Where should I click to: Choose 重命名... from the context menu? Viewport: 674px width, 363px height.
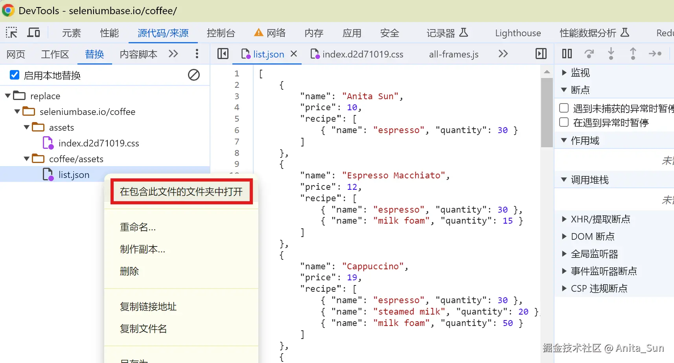pos(181,227)
